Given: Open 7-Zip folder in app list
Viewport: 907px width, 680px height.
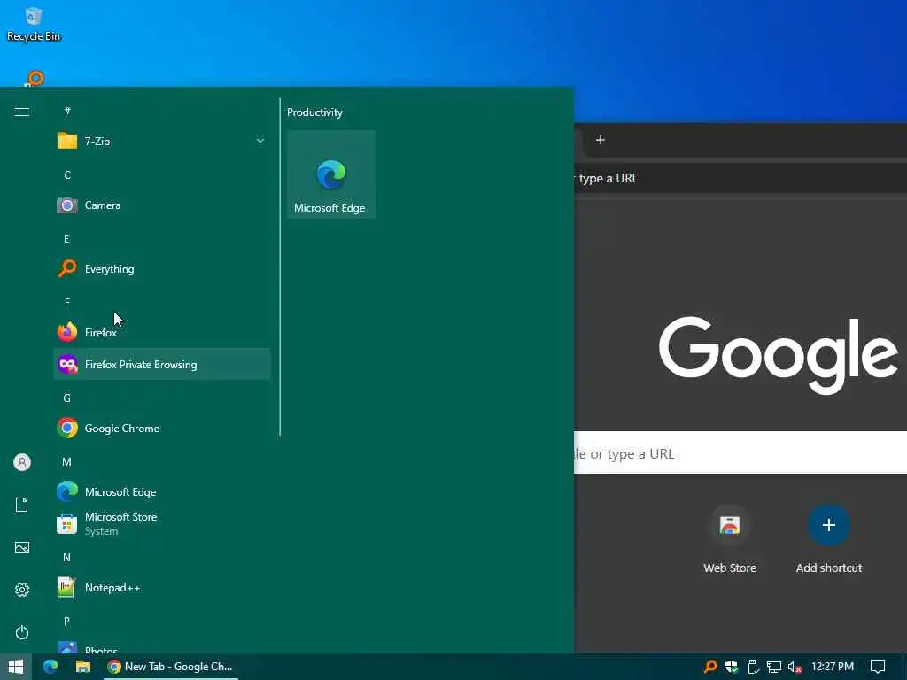Looking at the screenshot, I should pos(162,141).
